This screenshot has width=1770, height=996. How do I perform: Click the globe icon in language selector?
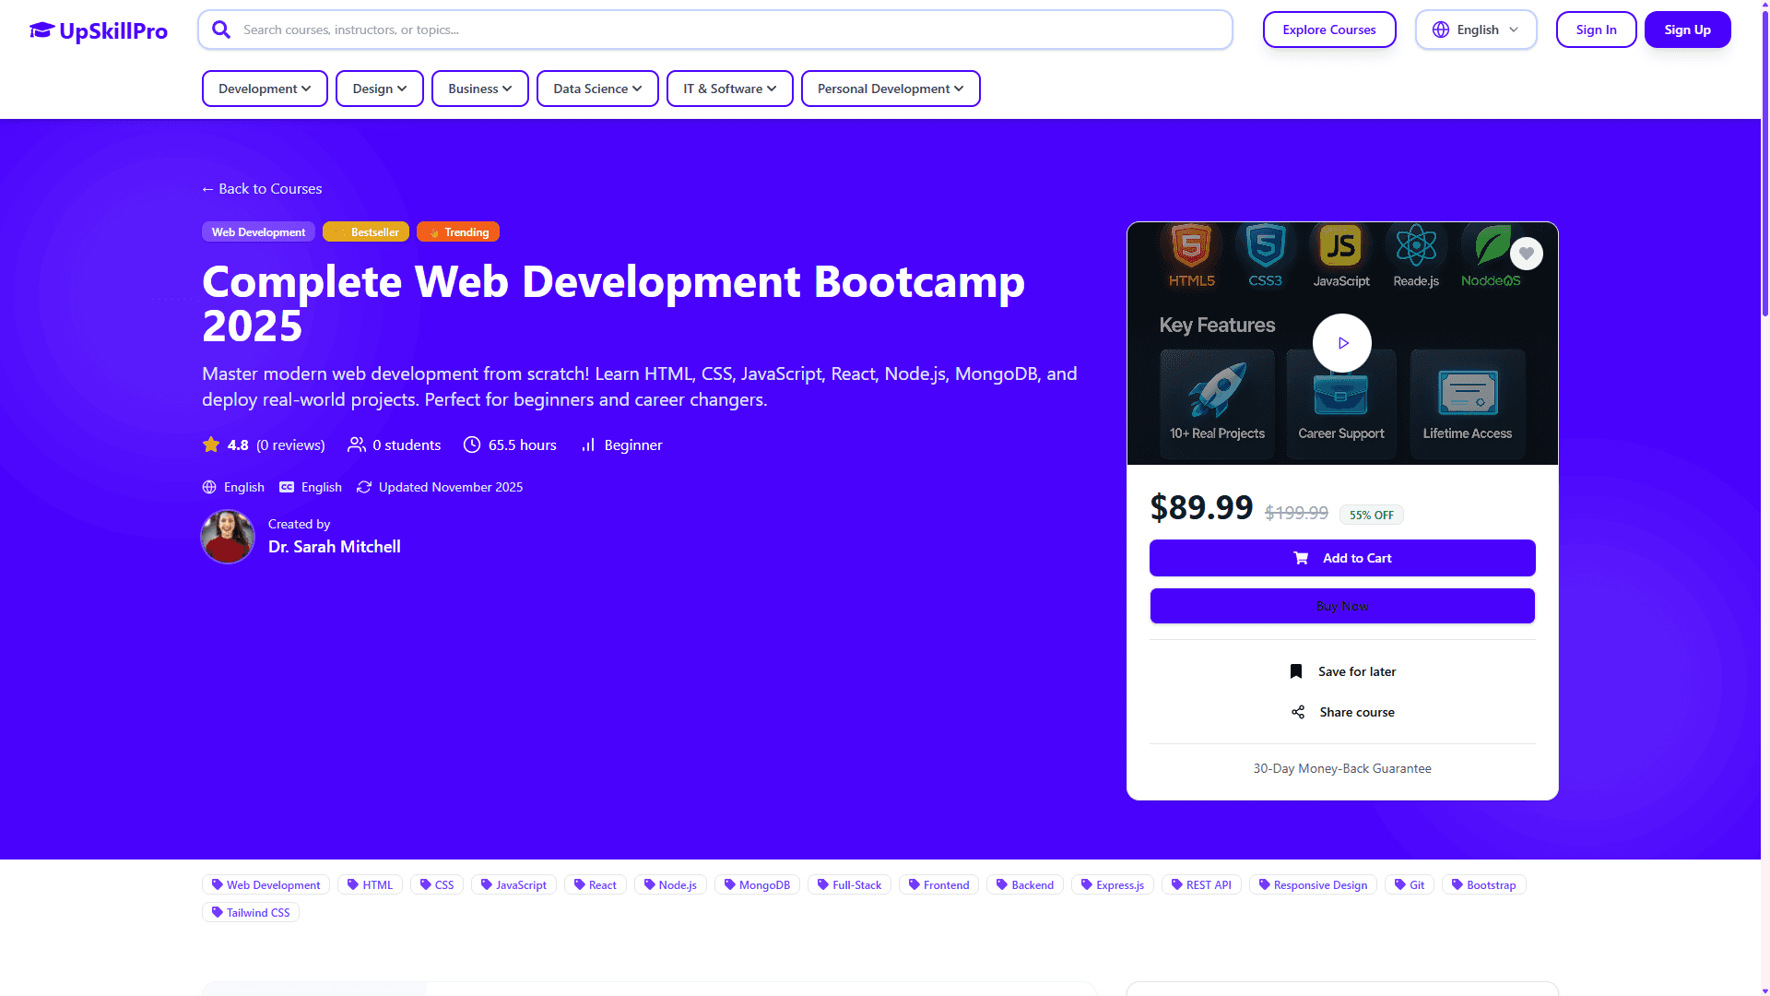(1441, 30)
